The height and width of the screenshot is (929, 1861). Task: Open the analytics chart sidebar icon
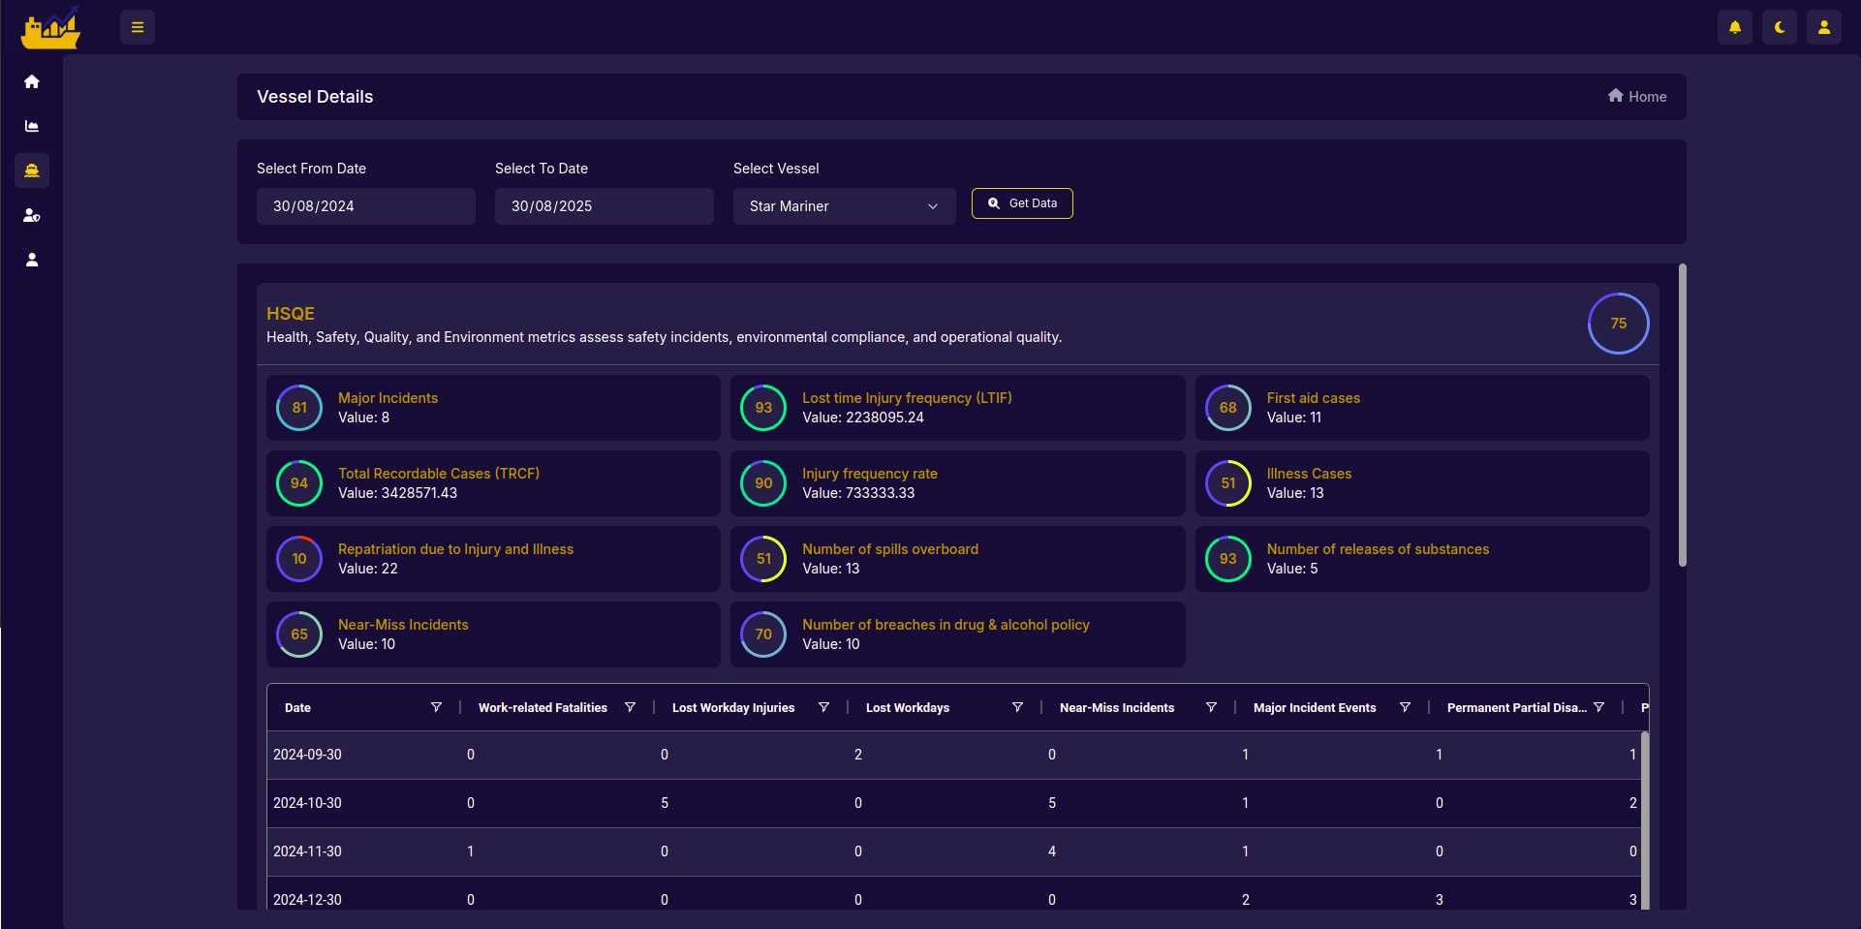(32, 126)
